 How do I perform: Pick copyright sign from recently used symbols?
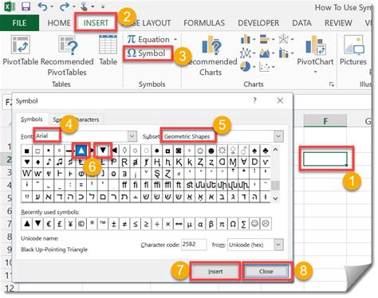tap(81, 224)
